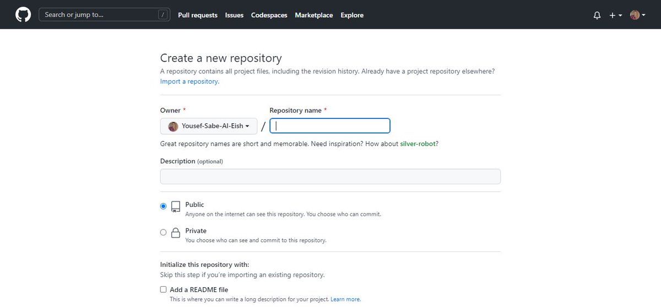
Task: Follow the Learn more link for README
Action: [x=345, y=300]
